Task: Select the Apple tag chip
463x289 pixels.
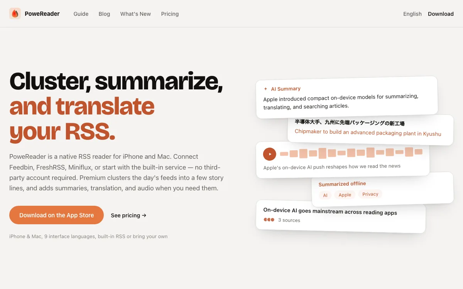Action: tap(345, 195)
